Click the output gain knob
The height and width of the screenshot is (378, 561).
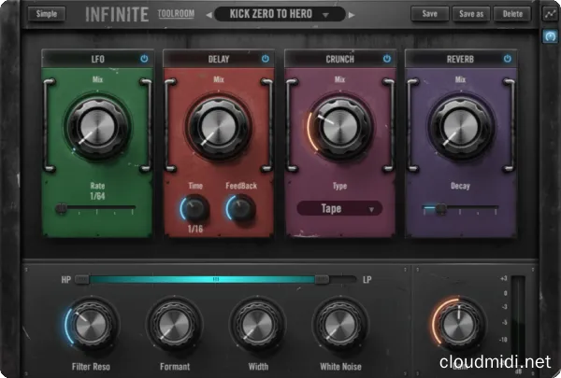click(x=458, y=325)
